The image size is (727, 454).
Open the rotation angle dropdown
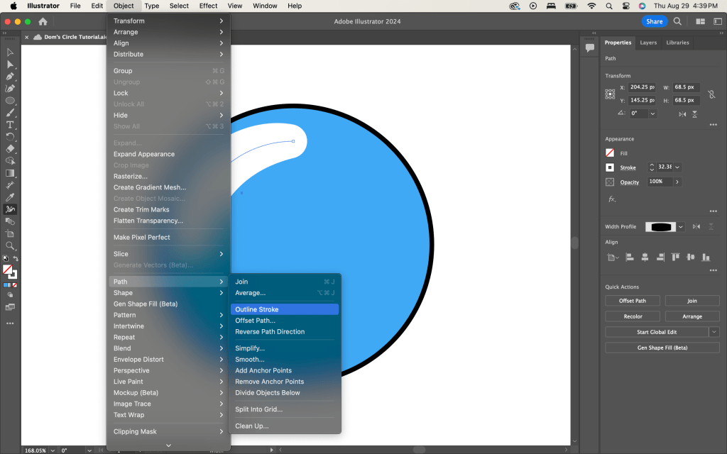click(652, 113)
